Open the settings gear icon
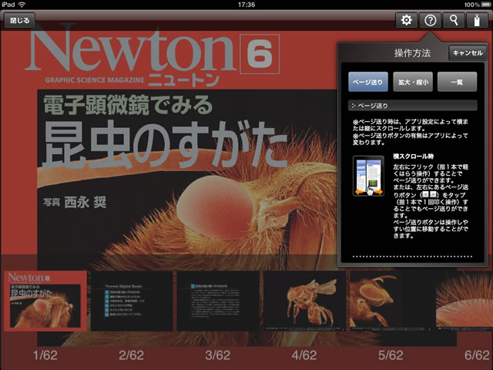The height and width of the screenshot is (370, 493). pos(406,21)
